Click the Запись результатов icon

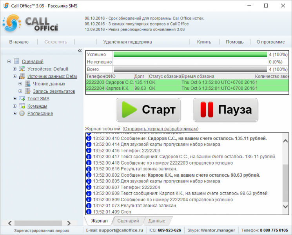pos(27,91)
